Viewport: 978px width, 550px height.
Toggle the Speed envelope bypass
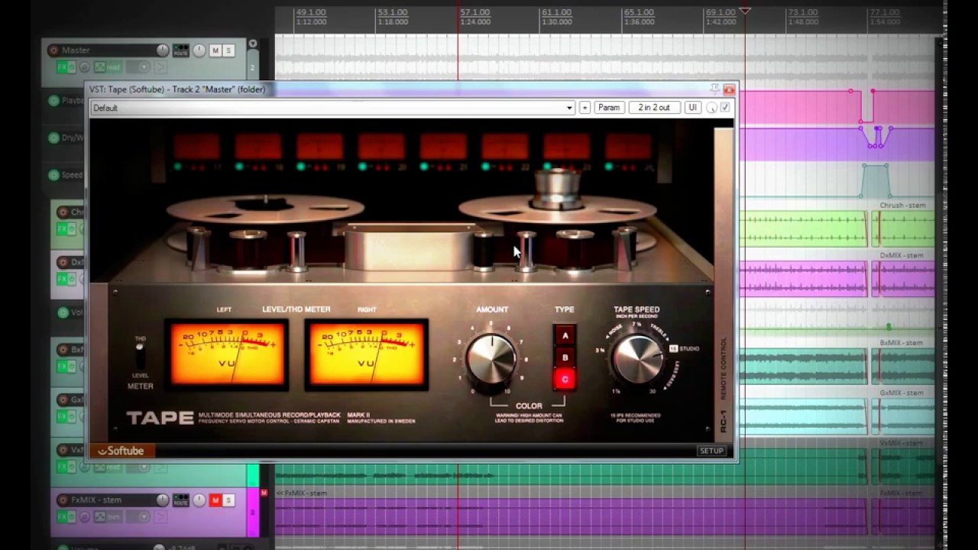53,175
